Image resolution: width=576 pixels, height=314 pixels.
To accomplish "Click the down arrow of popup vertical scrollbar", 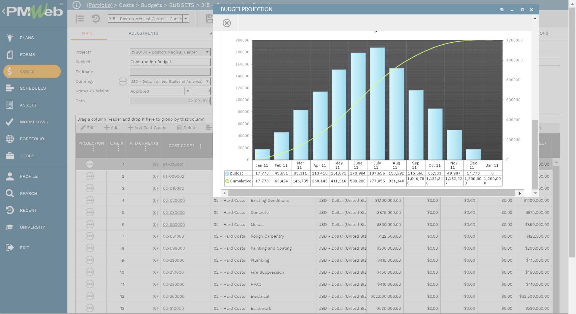I will pyautogui.click(x=535, y=193).
